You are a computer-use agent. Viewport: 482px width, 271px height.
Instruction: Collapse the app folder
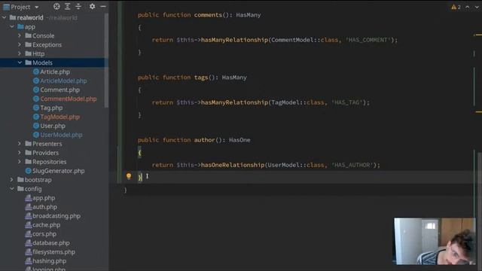(x=12, y=27)
